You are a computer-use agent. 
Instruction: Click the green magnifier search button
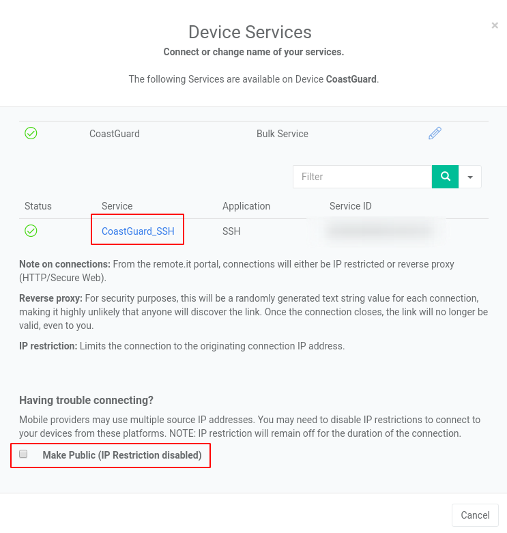[x=445, y=177]
